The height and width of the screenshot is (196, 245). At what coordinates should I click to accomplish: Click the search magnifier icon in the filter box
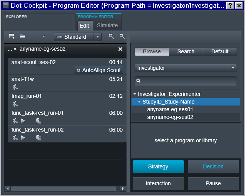(138, 81)
